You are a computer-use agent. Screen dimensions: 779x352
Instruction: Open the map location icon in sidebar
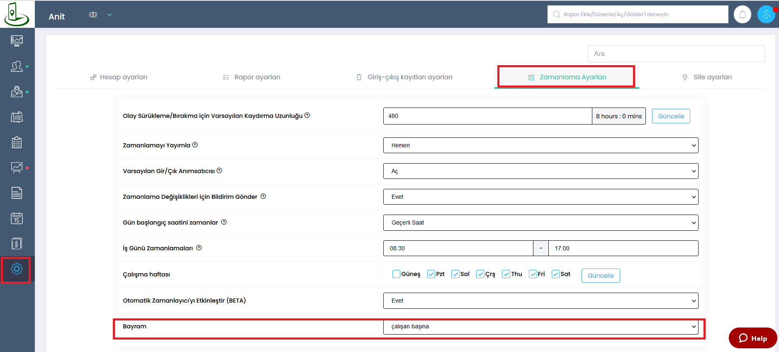pyautogui.click(x=17, y=92)
